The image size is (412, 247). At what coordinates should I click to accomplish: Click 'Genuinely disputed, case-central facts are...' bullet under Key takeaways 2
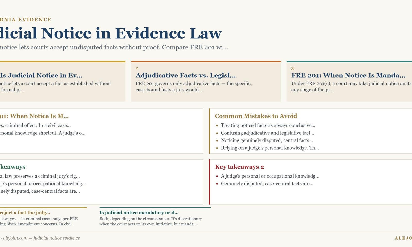pos(267,184)
